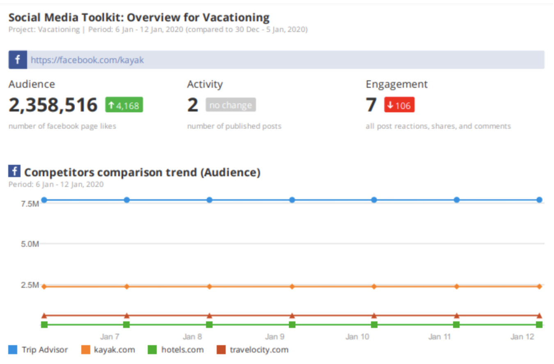
Task: Click the 'number of published posts' caption
Action: (234, 126)
